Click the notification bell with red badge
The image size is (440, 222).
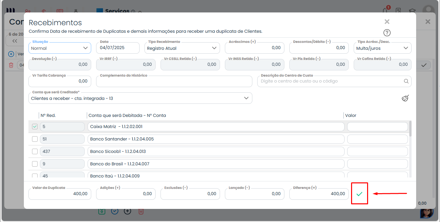click(386, 10)
